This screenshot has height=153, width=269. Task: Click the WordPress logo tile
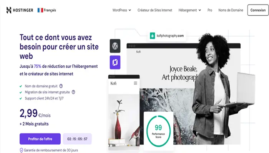(x=115, y=46)
